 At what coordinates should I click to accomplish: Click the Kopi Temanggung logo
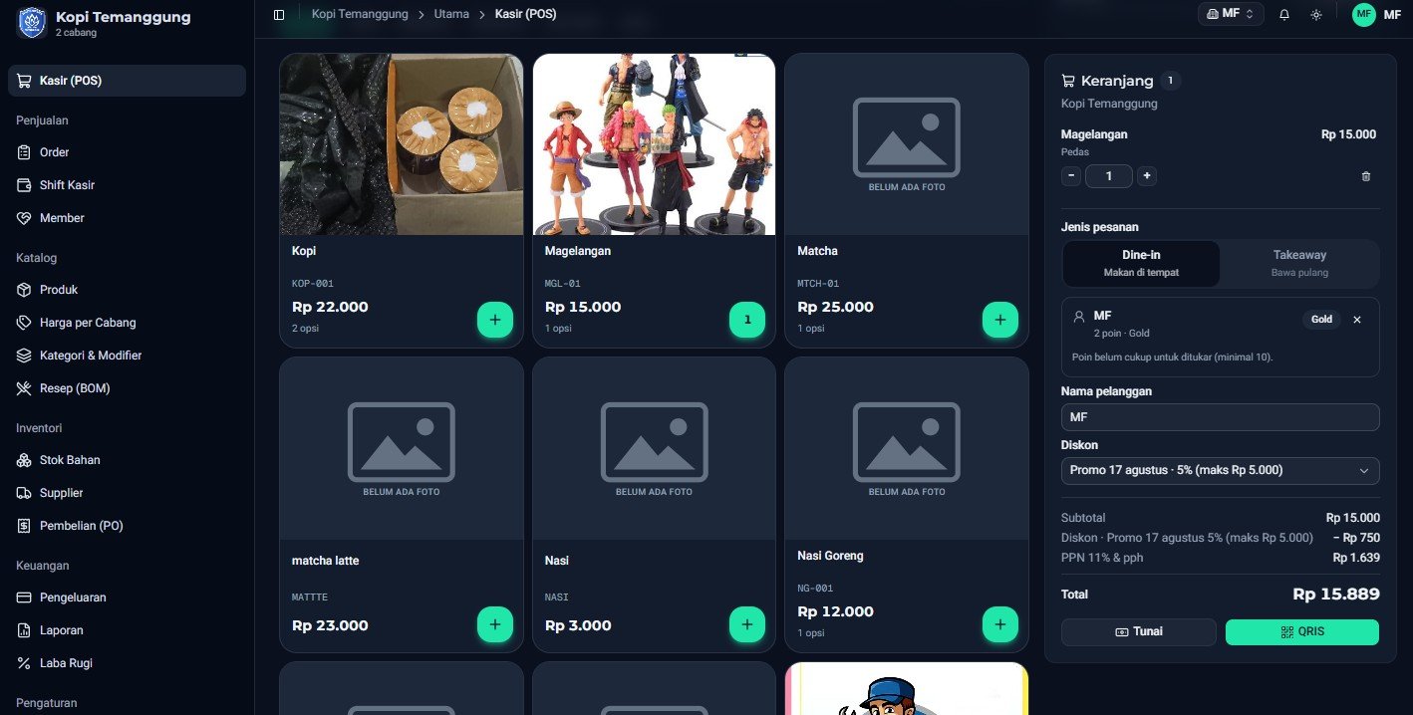[x=32, y=23]
